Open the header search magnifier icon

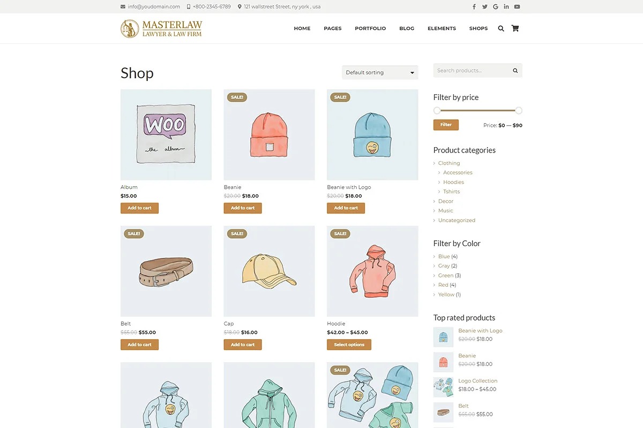[x=501, y=28]
